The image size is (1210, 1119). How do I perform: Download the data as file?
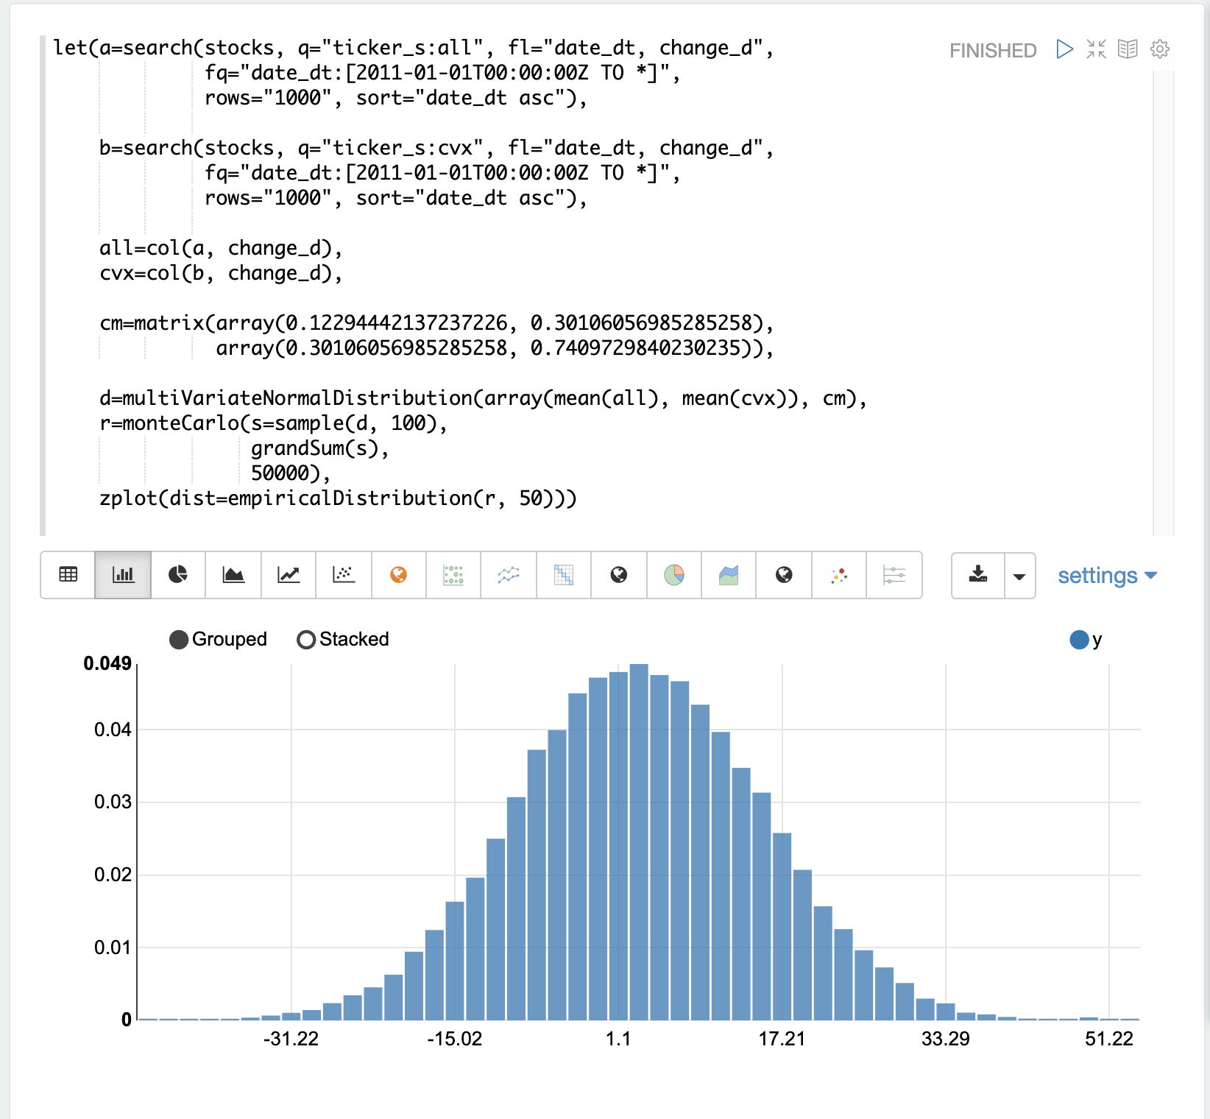pos(978,575)
